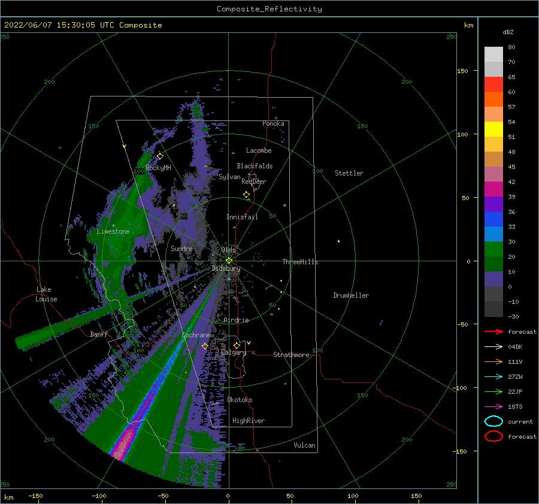The height and width of the screenshot is (504, 539).
Task: Pick the bright yellow 51-54 dBZ swatch
Action: click(x=493, y=129)
